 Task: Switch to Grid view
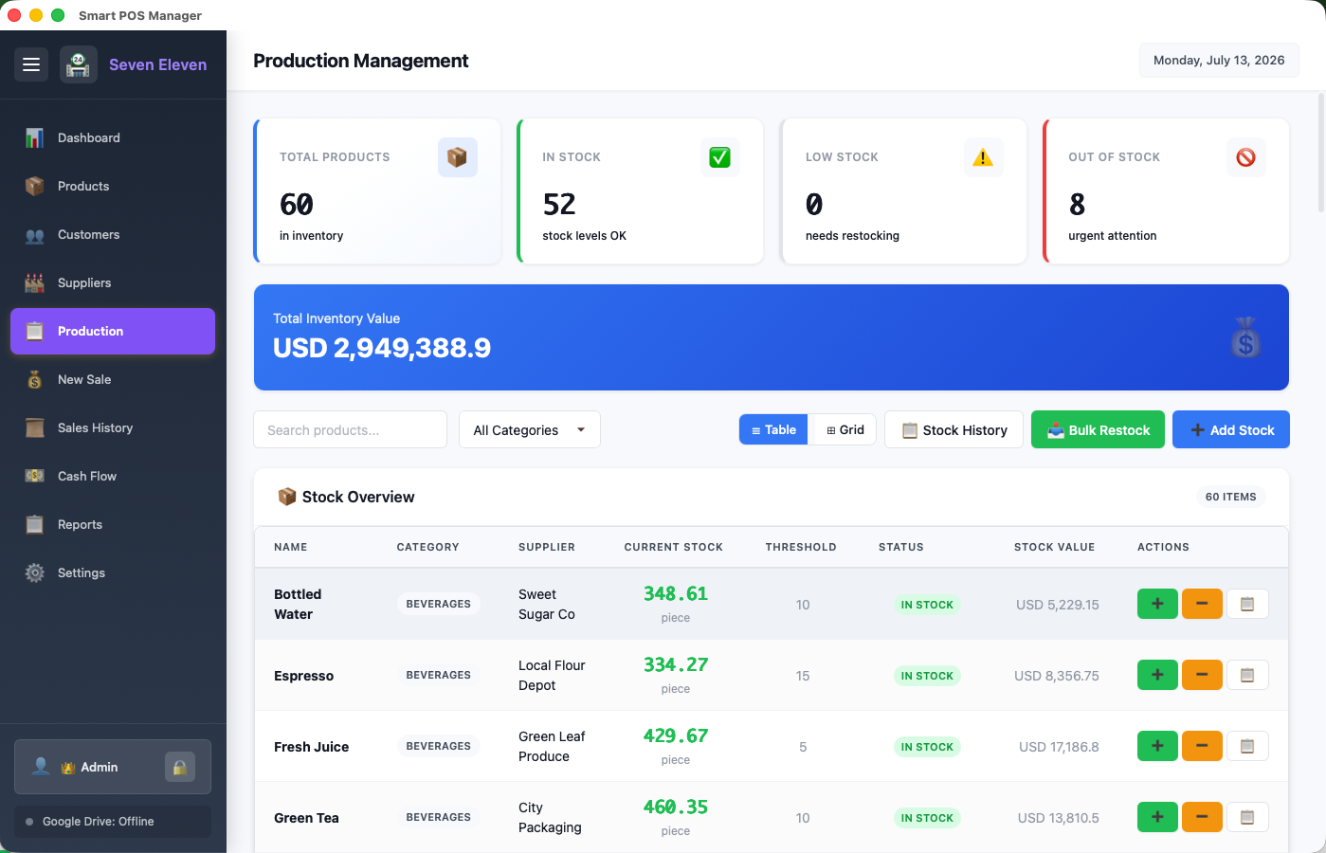click(x=844, y=429)
